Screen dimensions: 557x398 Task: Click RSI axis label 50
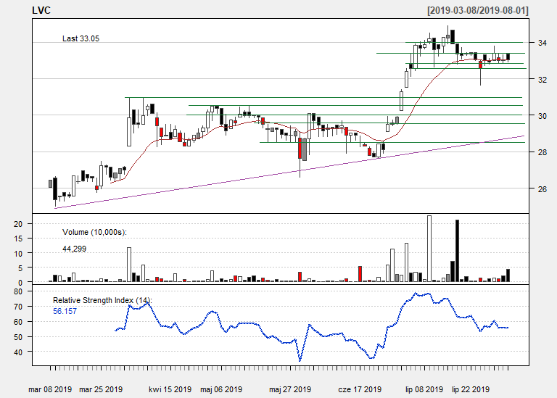tap(18, 337)
